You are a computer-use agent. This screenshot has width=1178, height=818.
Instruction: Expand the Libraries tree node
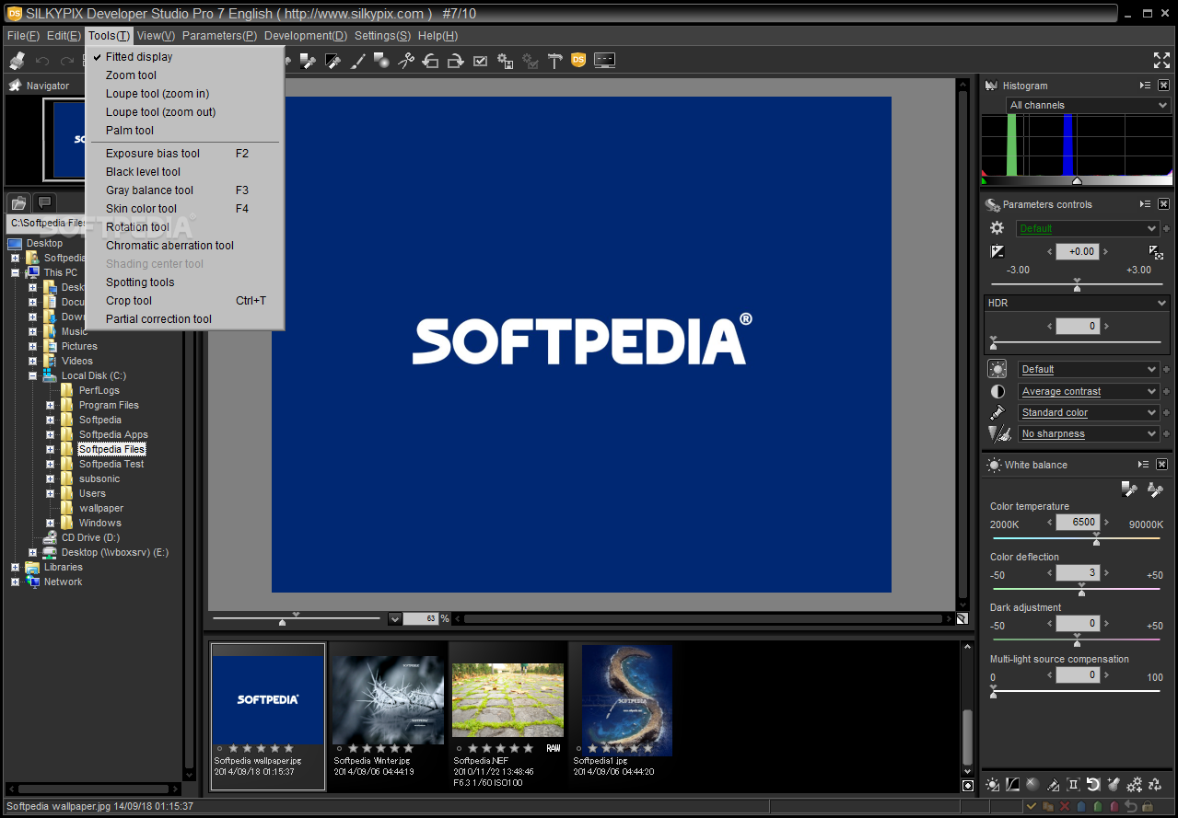click(x=15, y=567)
